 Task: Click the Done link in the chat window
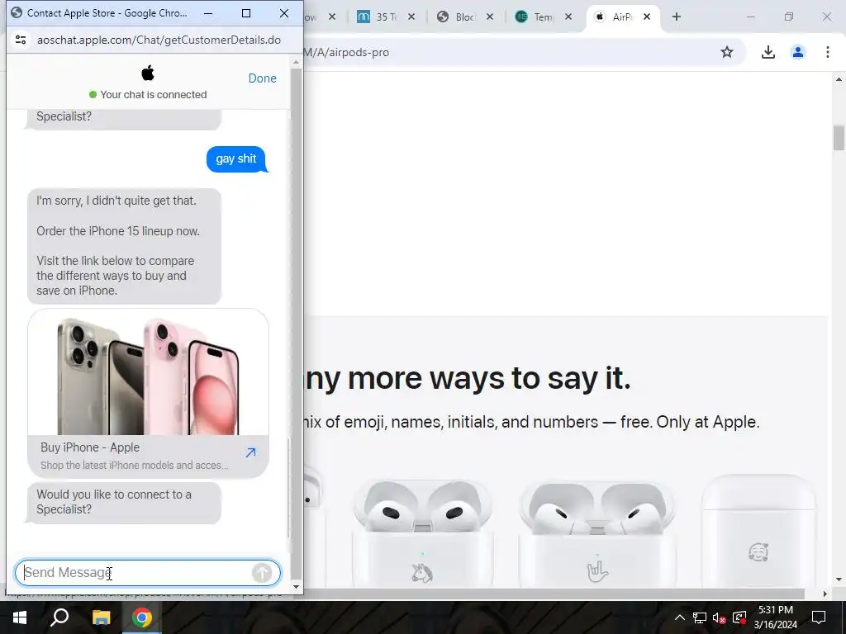coord(262,78)
